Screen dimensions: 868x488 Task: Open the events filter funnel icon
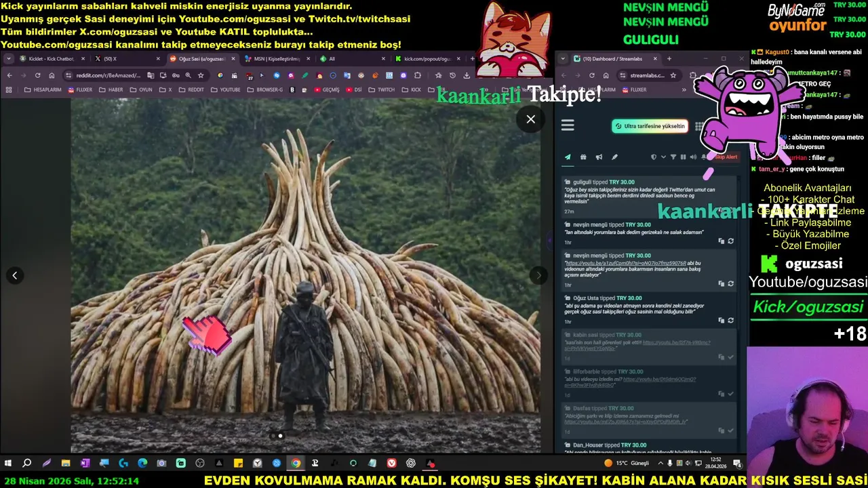(x=673, y=157)
